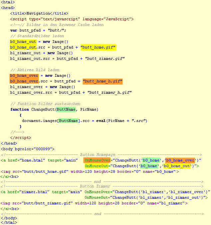Click the "//--->" comment end marker
The width and height of the screenshot is (211, 225).
[x=17, y=132]
